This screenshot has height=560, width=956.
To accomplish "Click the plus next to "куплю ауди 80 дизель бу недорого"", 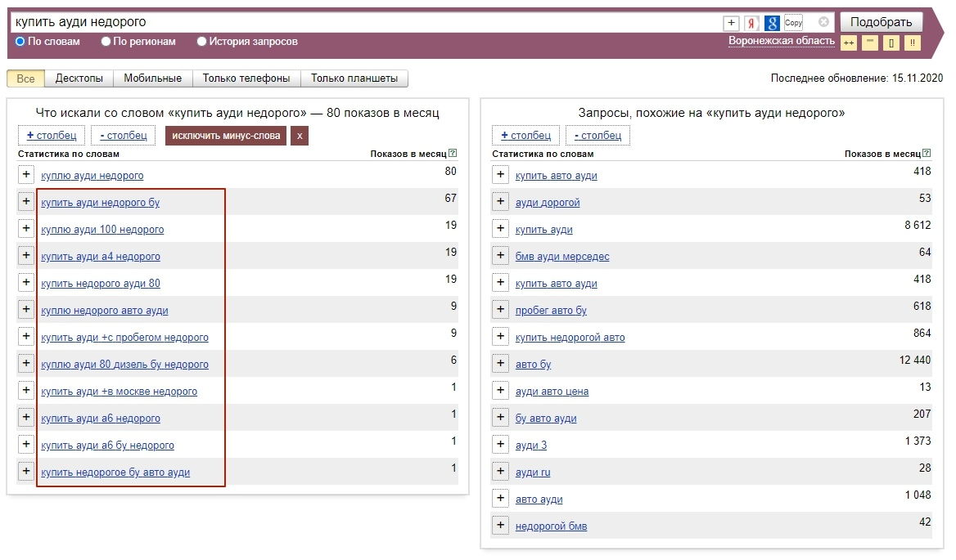I will tap(25, 364).
